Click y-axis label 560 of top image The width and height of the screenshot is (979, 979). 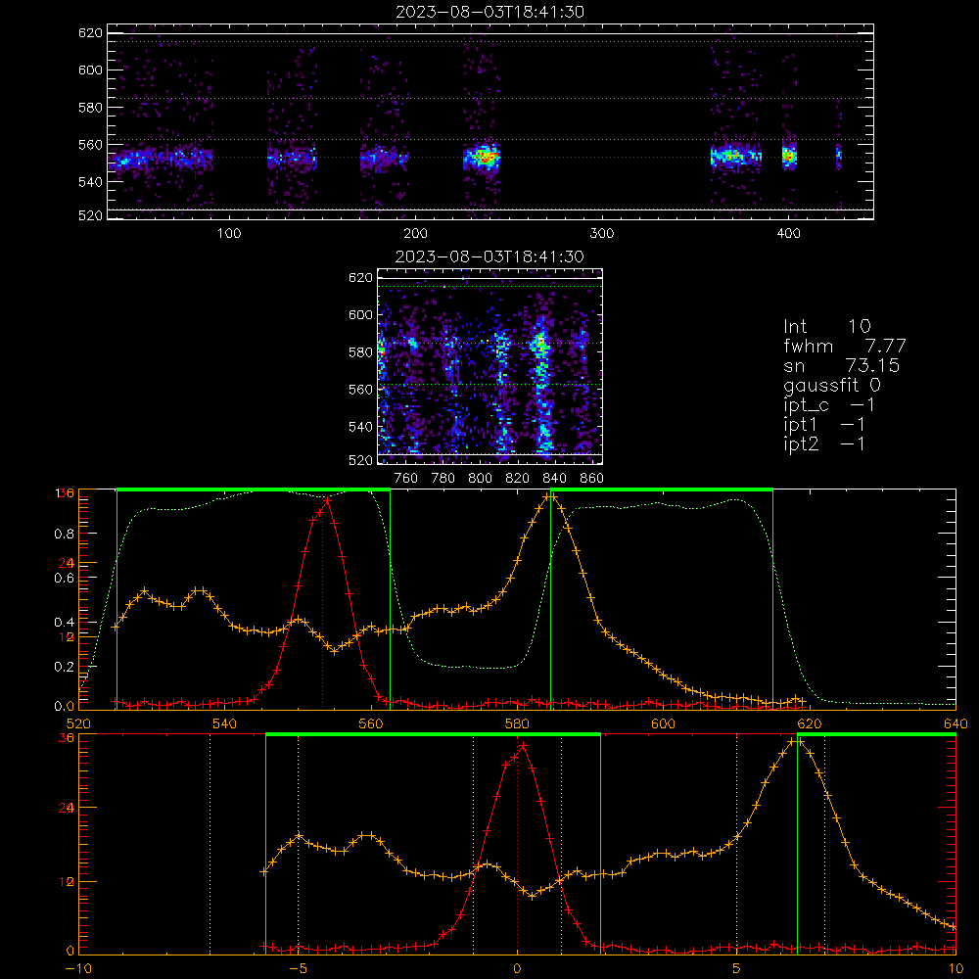point(90,144)
